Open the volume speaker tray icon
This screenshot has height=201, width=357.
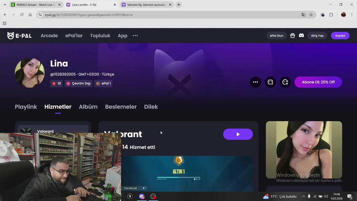326,197
